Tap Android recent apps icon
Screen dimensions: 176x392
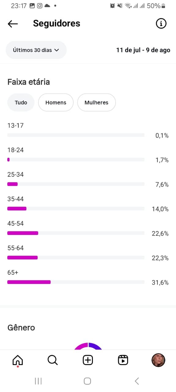point(38,381)
